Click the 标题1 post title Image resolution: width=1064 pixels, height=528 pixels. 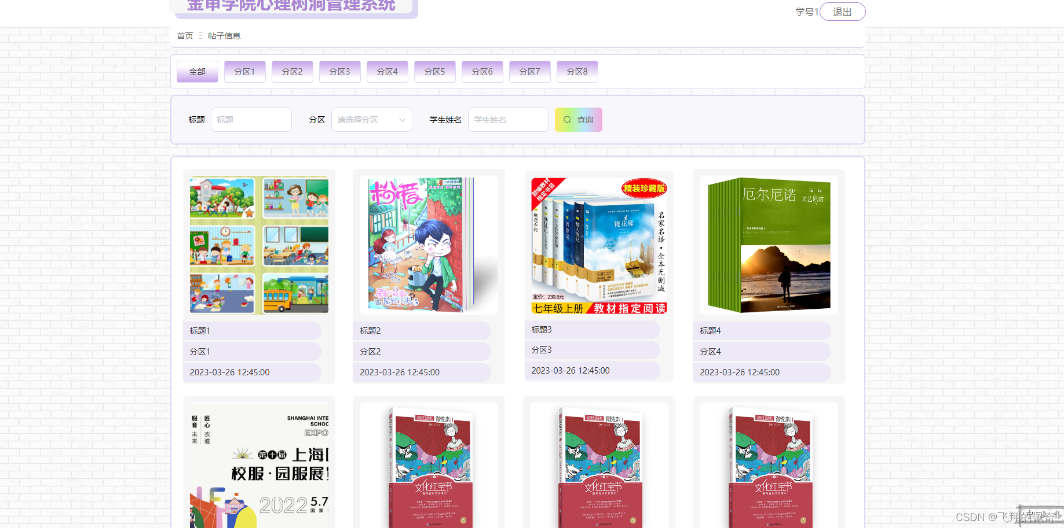pyautogui.click(x=200, y=331)
